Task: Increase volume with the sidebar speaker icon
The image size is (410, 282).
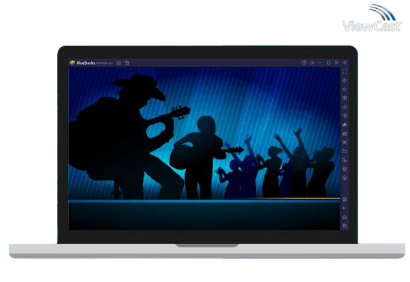Action: (x=345, y=80)
